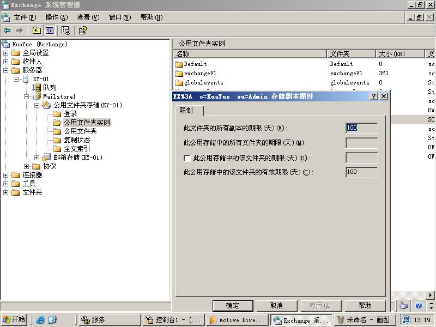Click the KY-01 server icon
436x327 pixels.
click(x=26, y=79)
